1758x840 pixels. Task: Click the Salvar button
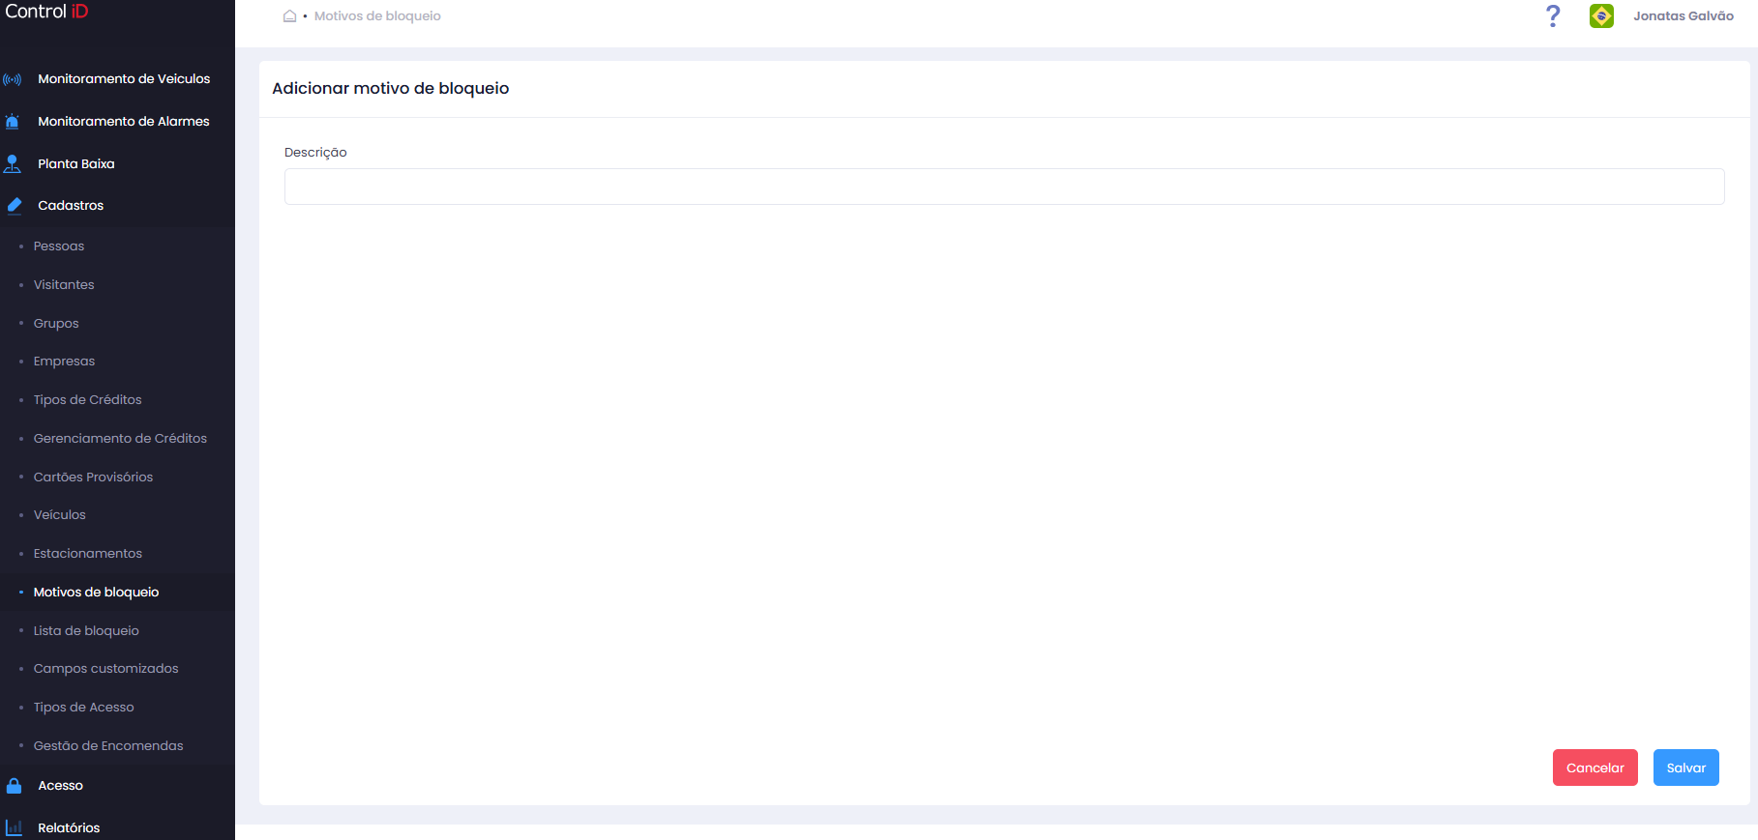click(1686, 768)
